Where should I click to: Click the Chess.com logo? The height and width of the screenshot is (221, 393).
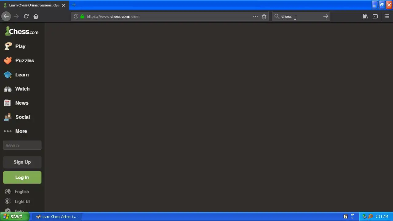(21, 31)
